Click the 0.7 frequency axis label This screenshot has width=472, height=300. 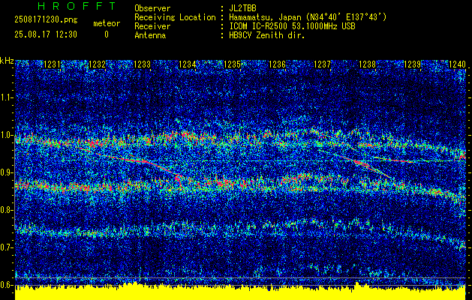pos(7,247)
